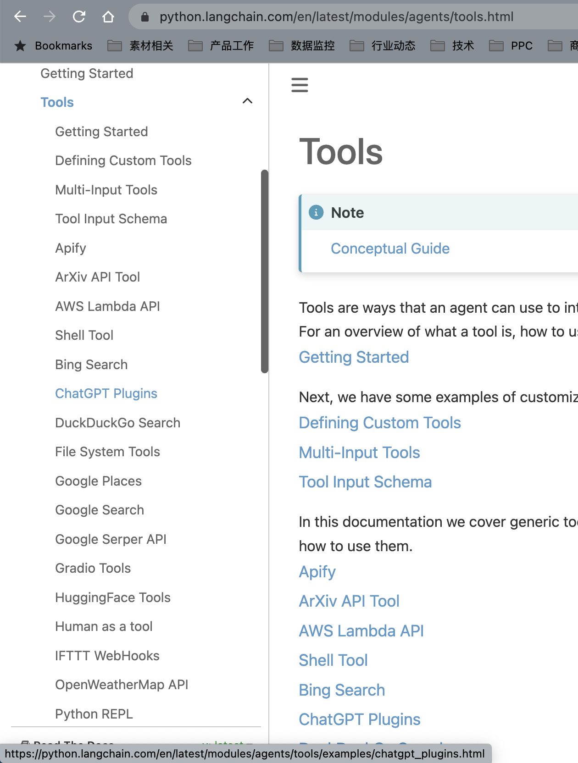Screen dimensions: 578x763
Task: Follow Bing Search content link
Action: (342, 690)
